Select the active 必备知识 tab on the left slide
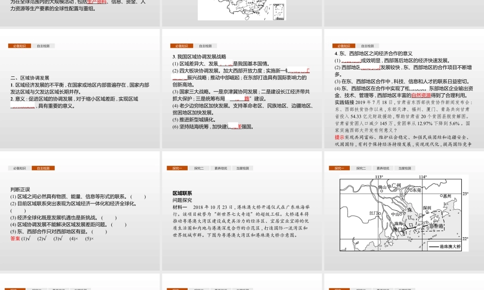This screenshot has width=484, height=290. pyautogui.click(x=21, y=45)
